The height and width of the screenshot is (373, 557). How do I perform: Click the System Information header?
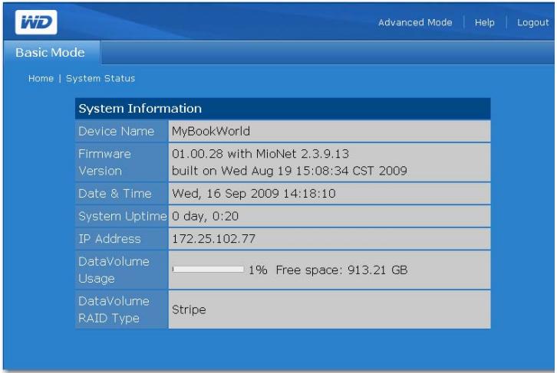tap(283, 109)
